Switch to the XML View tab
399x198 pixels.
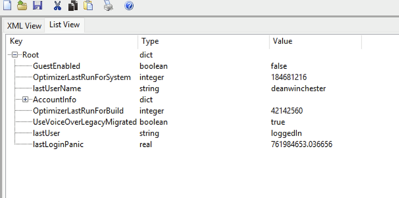point(24,26)
